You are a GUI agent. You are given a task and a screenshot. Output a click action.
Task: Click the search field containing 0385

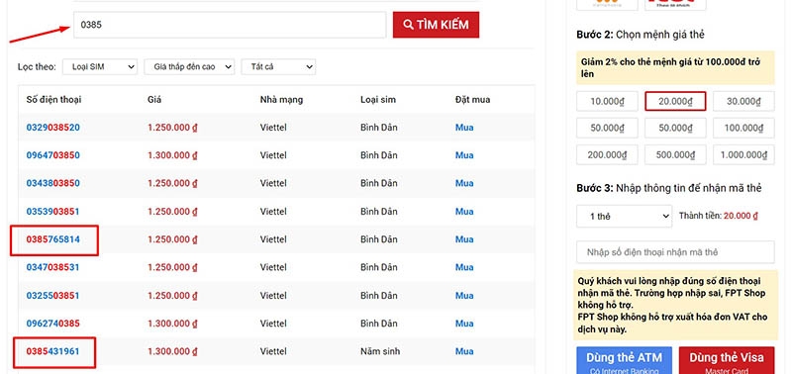coord(230,25)
